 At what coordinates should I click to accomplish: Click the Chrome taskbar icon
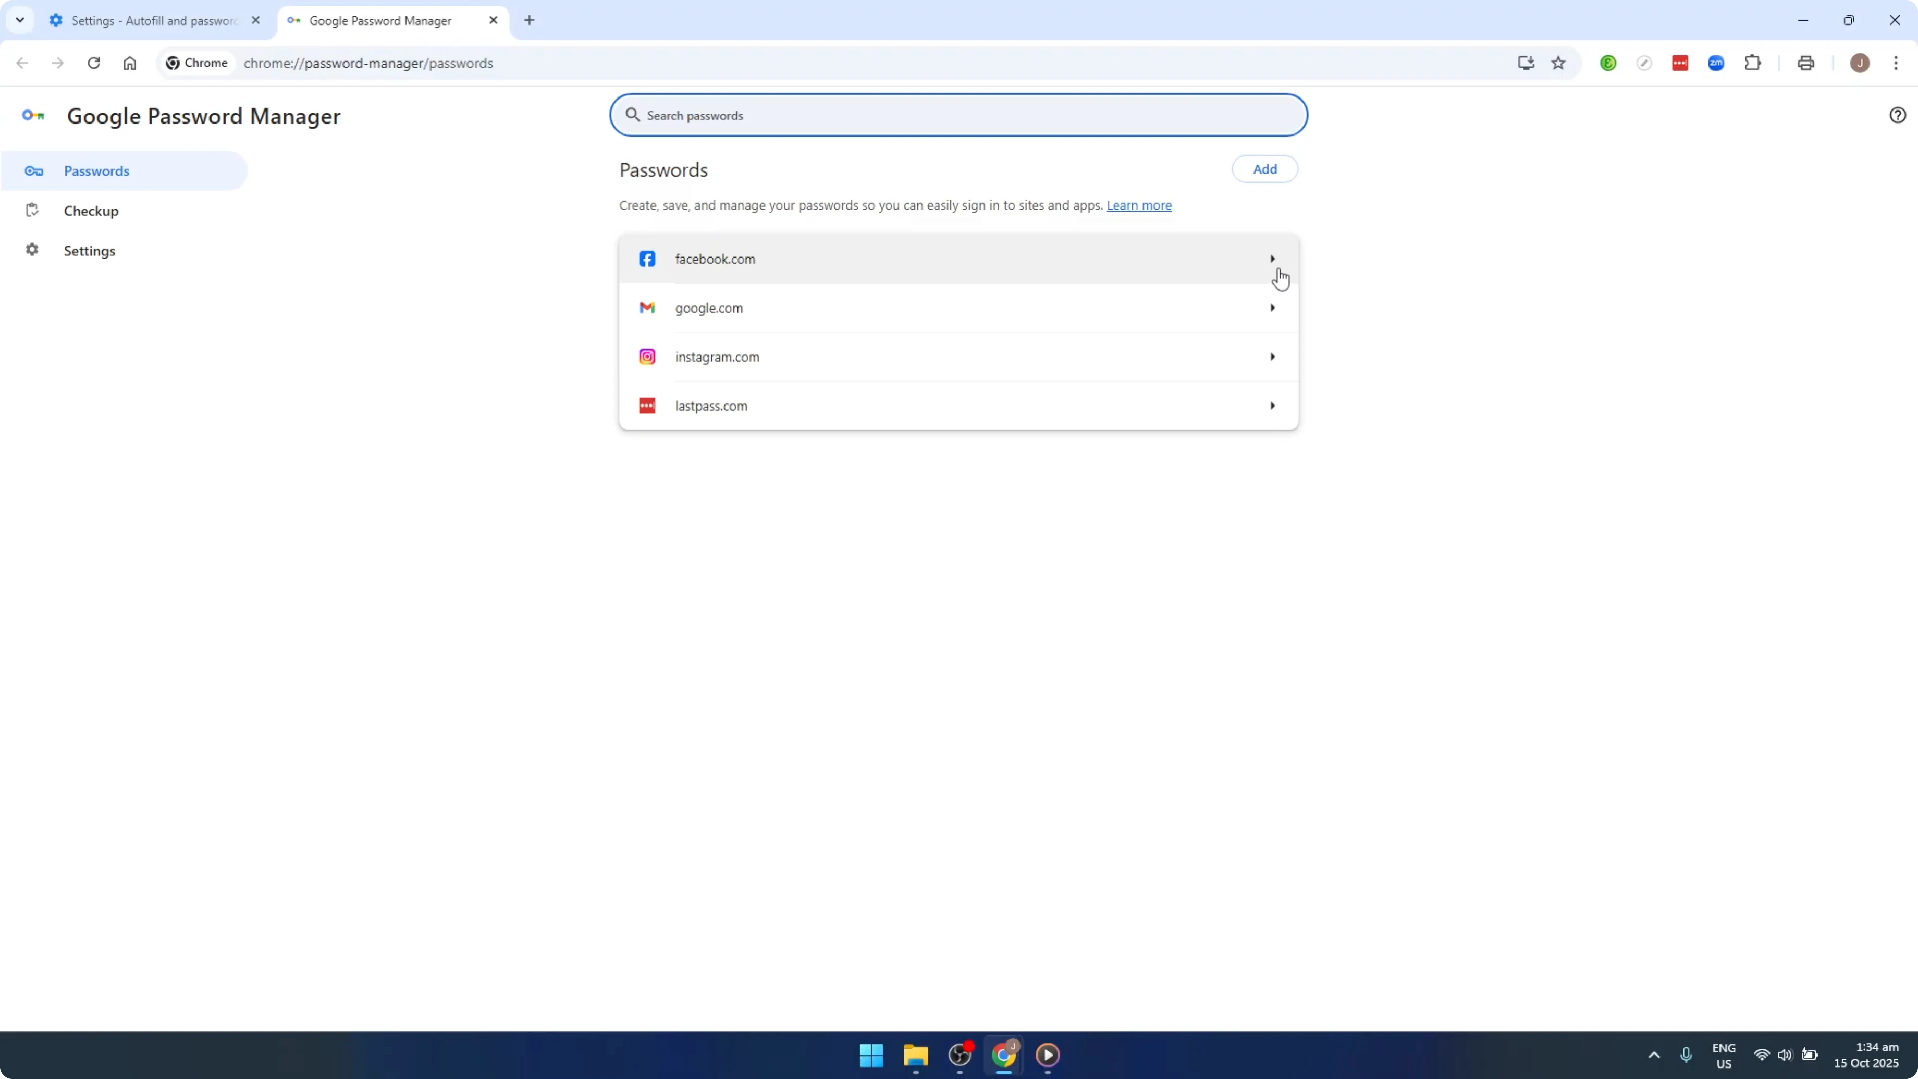pos(1004,1055)
